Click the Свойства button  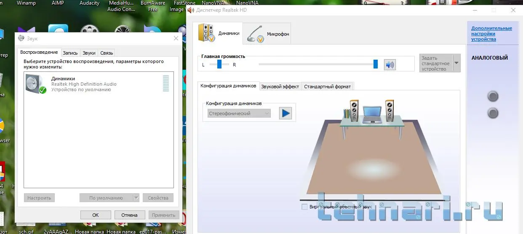point(158,198)
